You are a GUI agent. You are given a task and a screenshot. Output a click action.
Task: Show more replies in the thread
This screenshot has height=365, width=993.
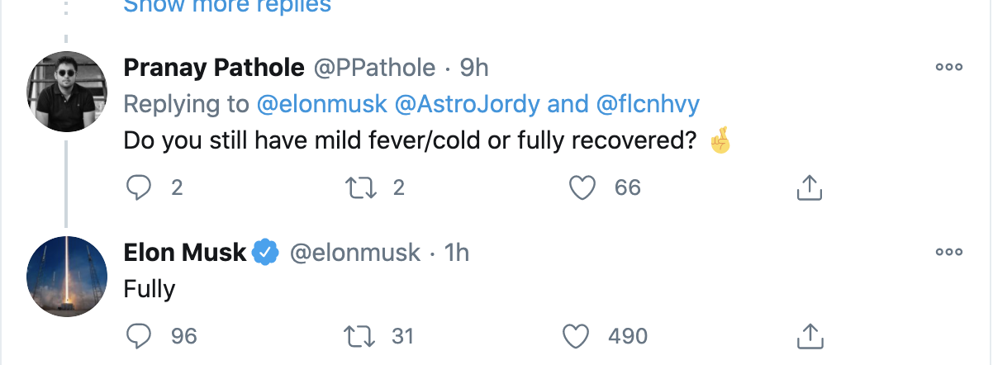227,7
